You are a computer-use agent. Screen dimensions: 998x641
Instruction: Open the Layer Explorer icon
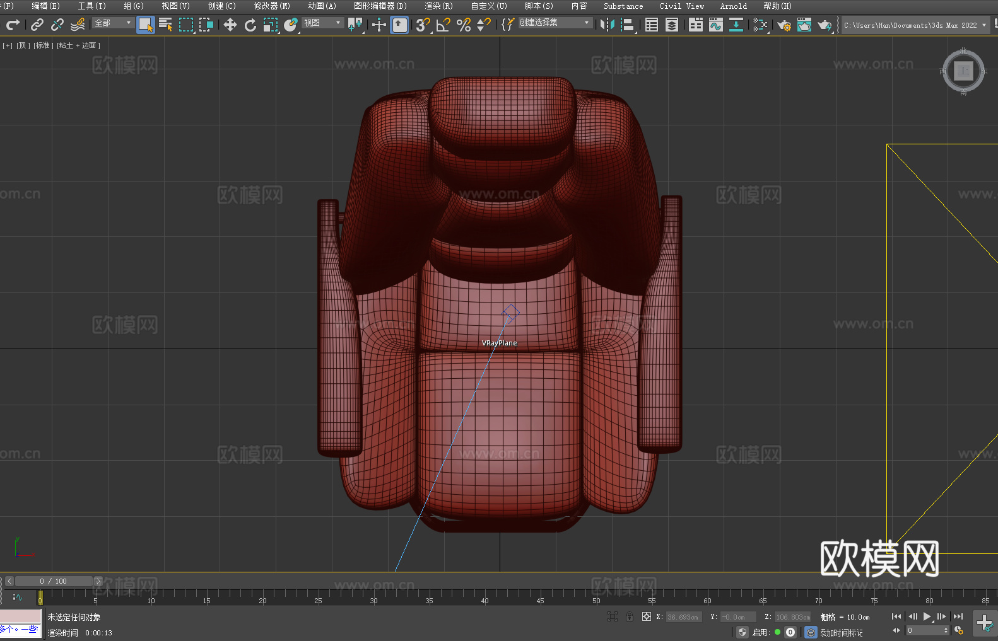672,25
